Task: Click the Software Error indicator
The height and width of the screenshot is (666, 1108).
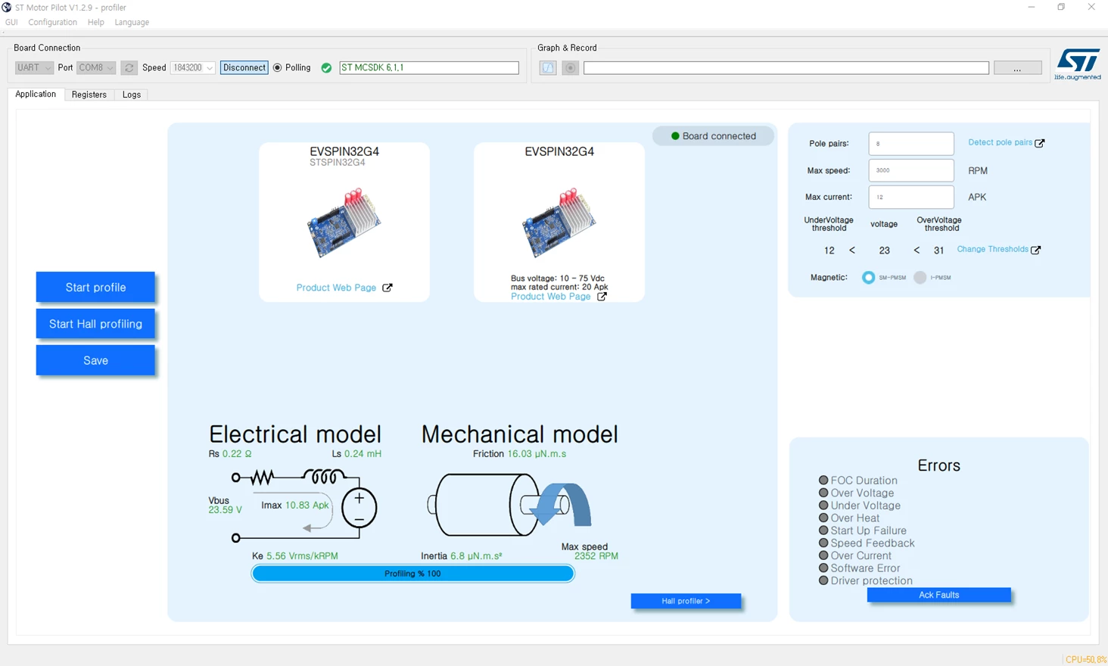Action: pos(823,568)
